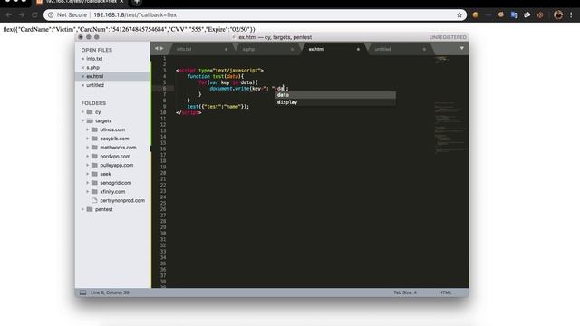Go to previous tab in Sublime
The image size is (580, 326).
tap(156, 48)
